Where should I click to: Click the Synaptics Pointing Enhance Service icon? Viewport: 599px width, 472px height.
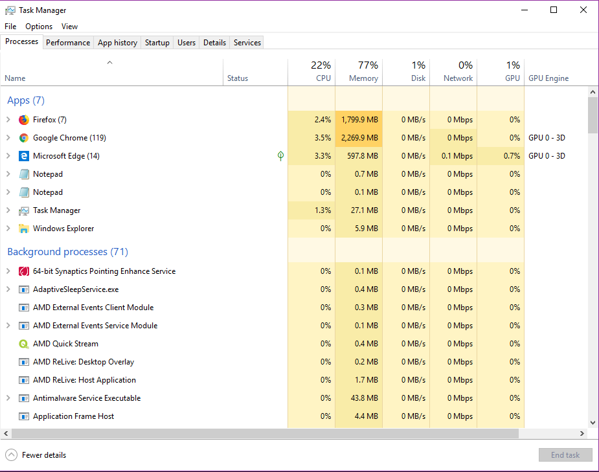pyautogui.click(x=24, y=271)
